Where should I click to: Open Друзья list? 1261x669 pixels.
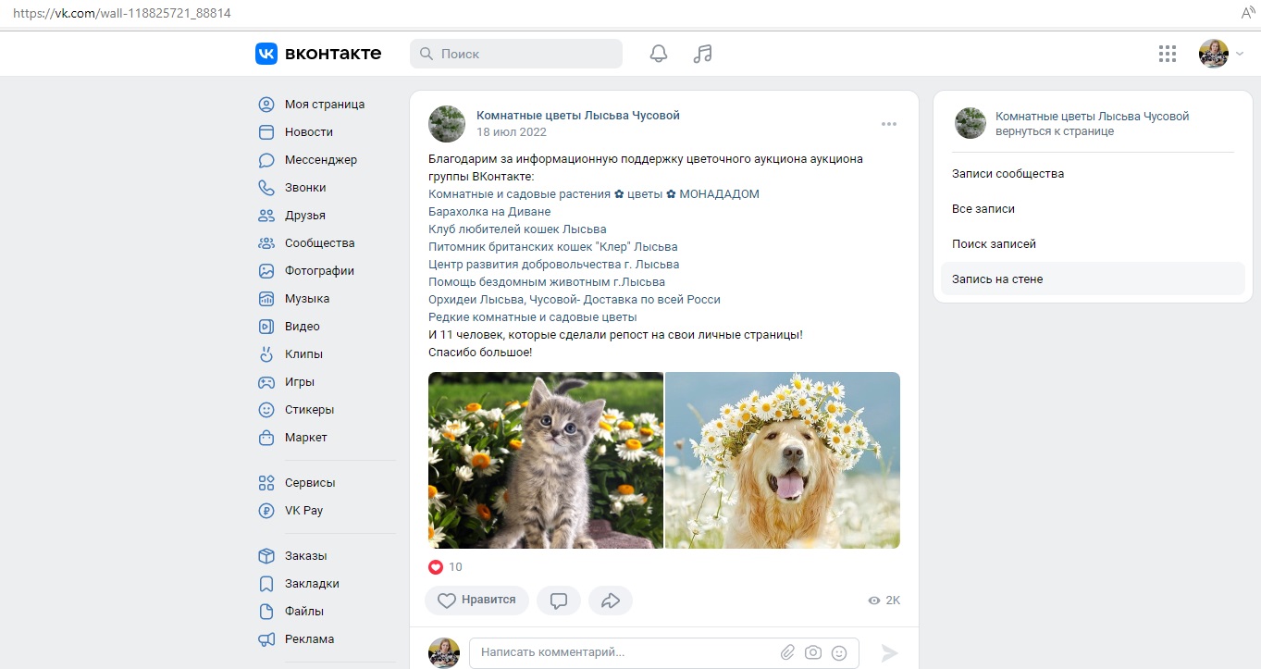point(305,216)
